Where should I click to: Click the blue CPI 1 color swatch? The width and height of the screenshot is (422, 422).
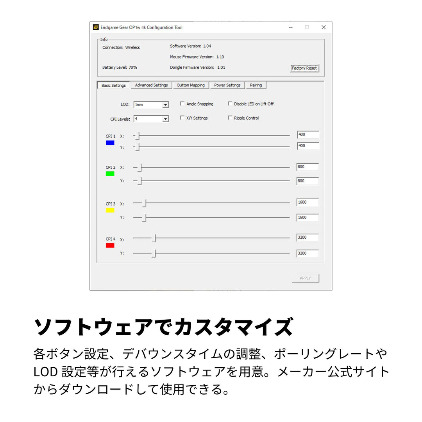(110, 143)
